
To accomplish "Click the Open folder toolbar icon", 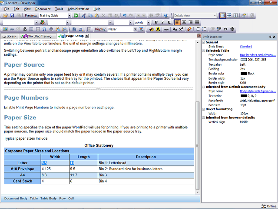I will coord(5,16).
